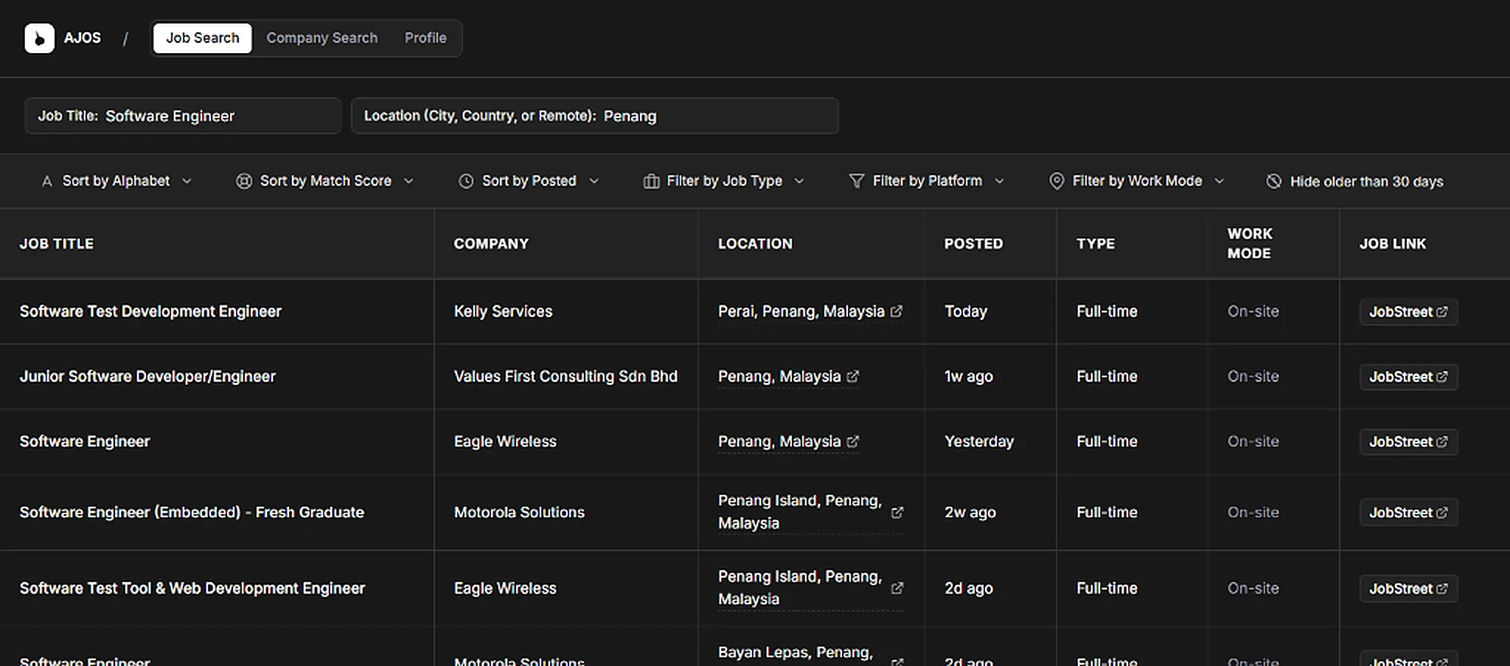Switch to the Profile tab

click(425, 38)
